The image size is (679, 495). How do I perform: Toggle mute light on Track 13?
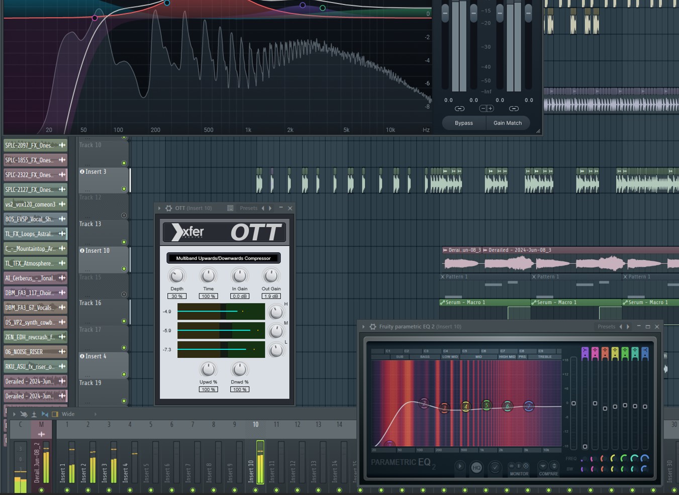[x=124, y=242]
